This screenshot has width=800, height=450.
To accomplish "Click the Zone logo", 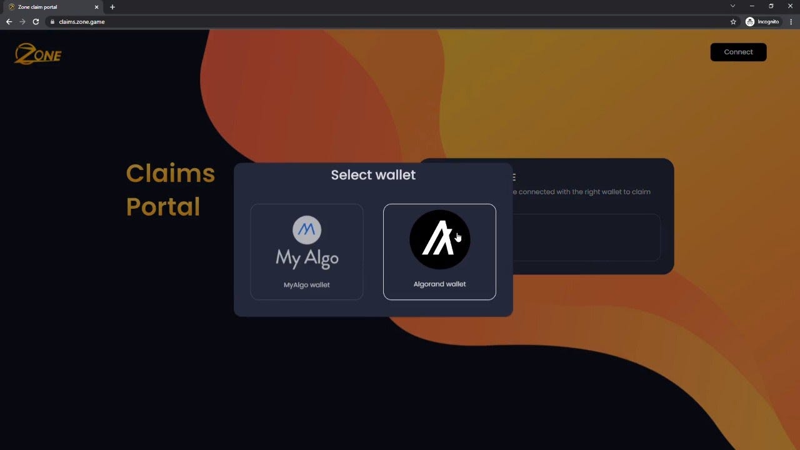I will pyautogui.click(x=38, y=54).
